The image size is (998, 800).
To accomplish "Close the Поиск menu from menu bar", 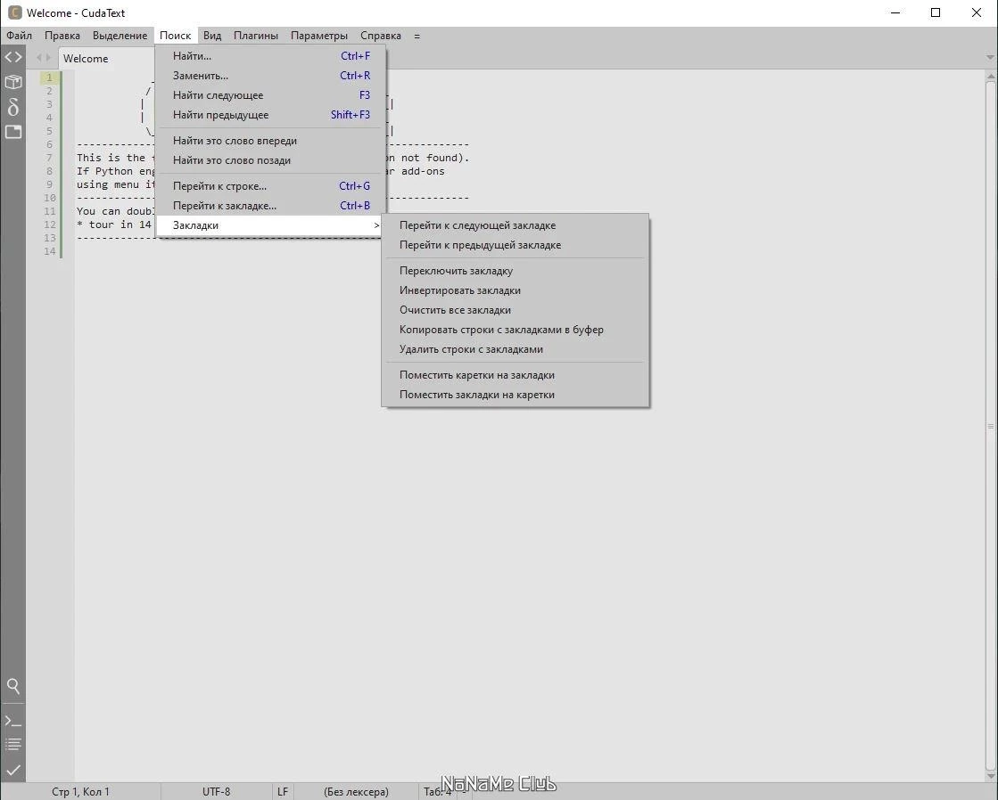I will [175, 36].
